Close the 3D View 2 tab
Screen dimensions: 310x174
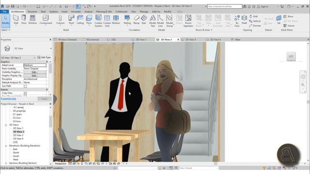point(178,40)
